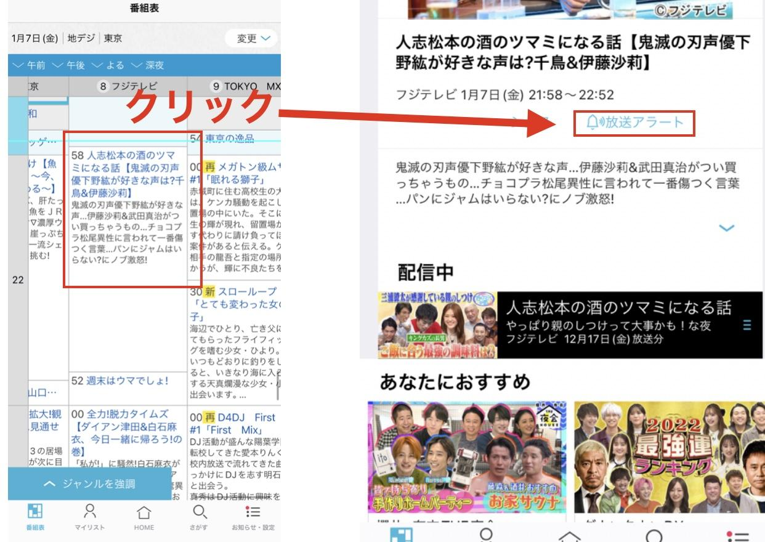
Task: Tap the 東京 region text
Action: [x=113, y=38]
